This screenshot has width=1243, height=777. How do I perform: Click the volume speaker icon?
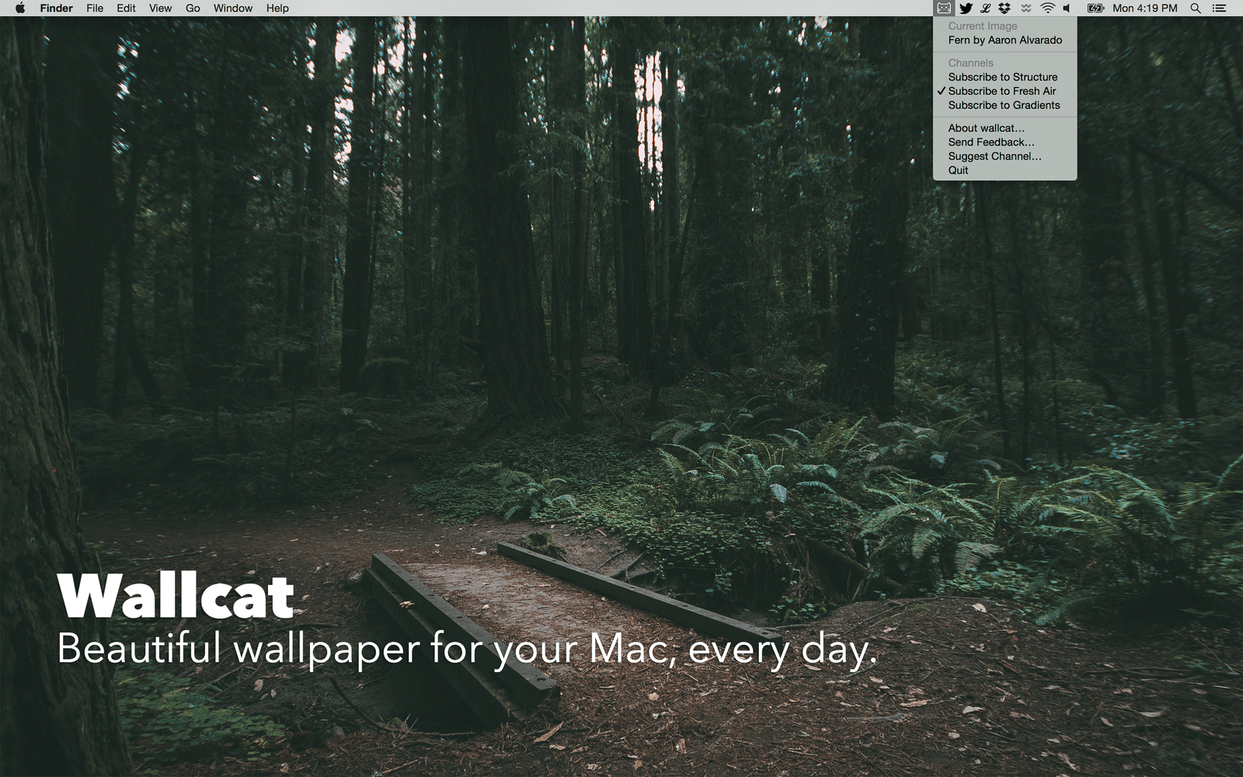pyautogui.click(x=1067, y=9)
